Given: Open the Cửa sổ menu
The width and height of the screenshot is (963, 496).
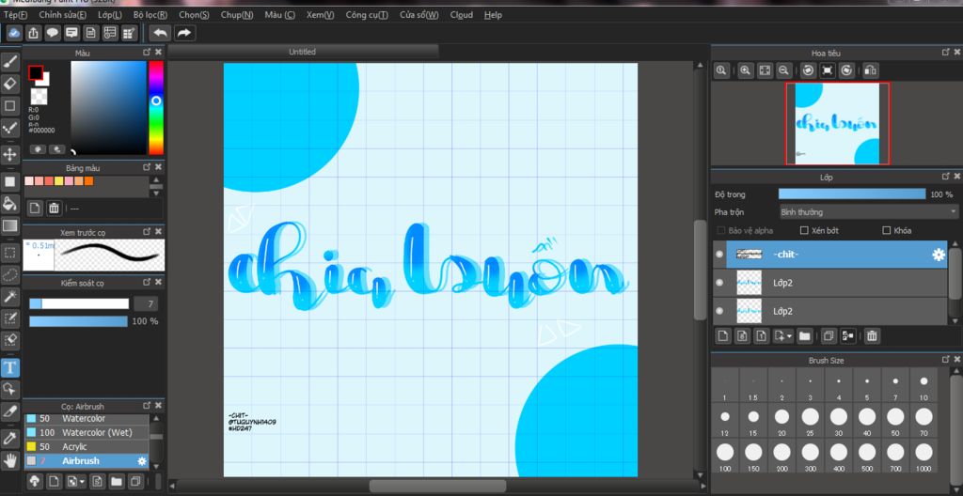Looking at the screenshot, I should 418,15.
